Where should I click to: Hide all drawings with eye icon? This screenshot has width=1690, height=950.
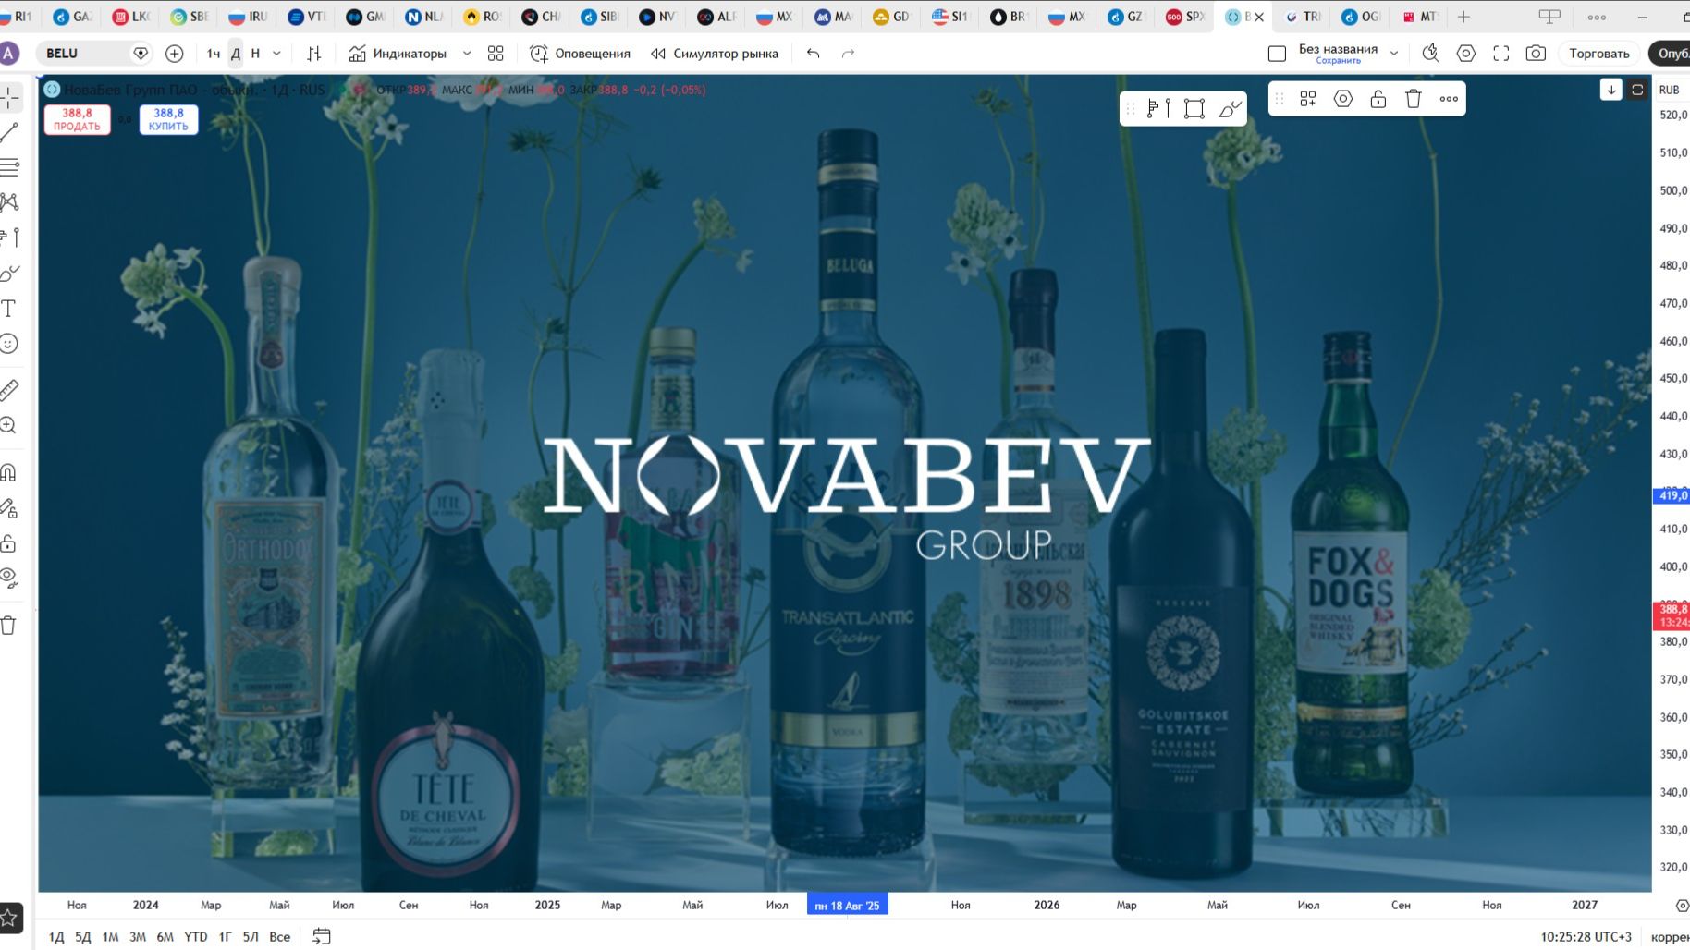click(8, 579)
